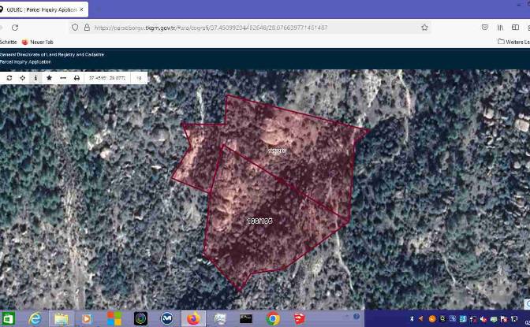Viewport: 530px width, 327px height.
Task: Select the Parcel Inquiry Application tab
Action: pyautogui.click(x=43, y=9)
